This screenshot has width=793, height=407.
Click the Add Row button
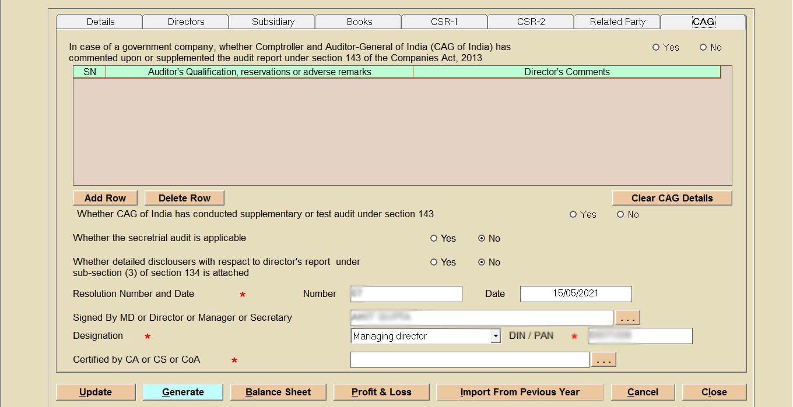click(x=105, y=198)
